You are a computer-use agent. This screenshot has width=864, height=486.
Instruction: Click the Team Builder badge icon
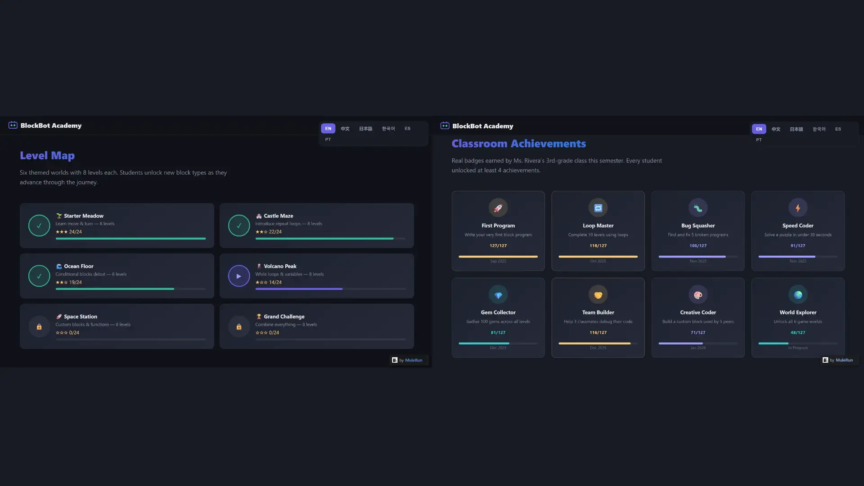(598, 295)
